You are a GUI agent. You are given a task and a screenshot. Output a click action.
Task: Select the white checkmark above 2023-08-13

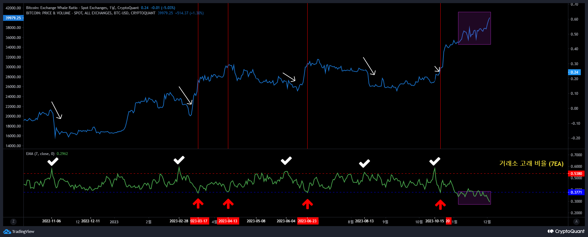(x=364, y=163)
